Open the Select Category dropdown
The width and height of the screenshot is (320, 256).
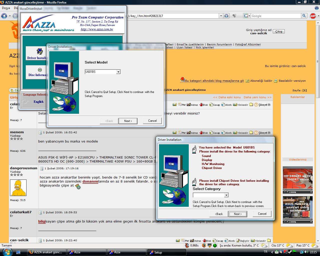coord(226,195)
